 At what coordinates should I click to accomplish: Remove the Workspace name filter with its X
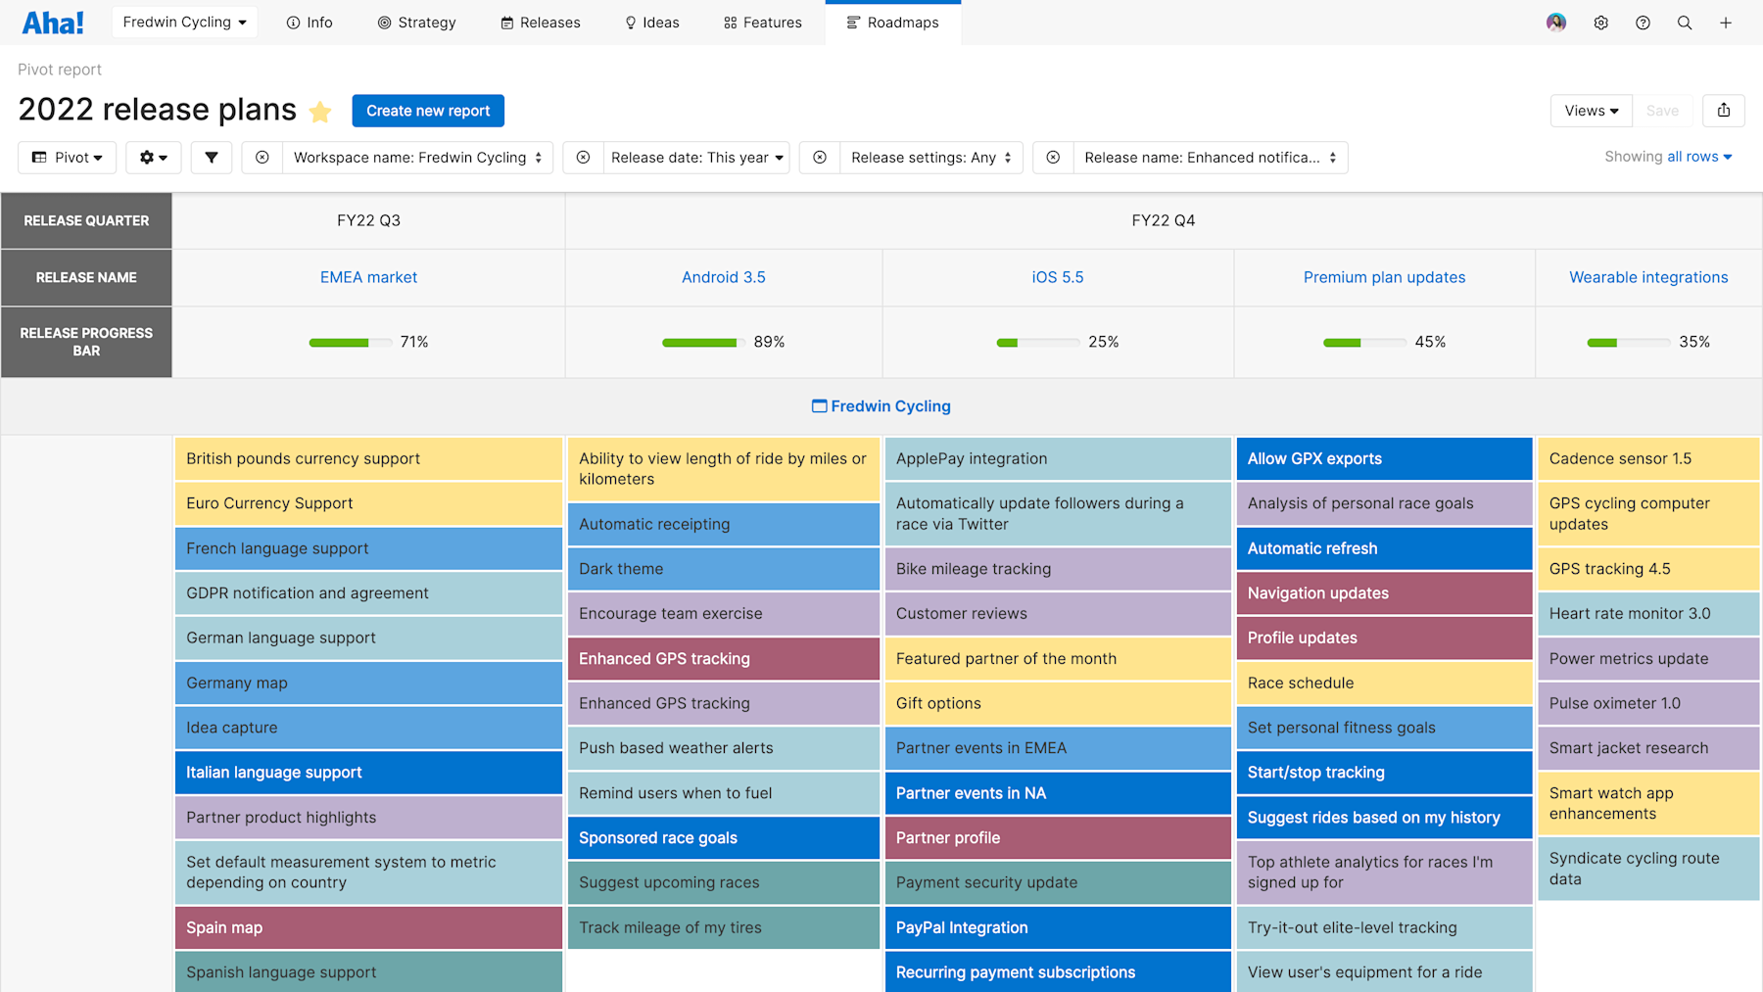pos(262,157)
